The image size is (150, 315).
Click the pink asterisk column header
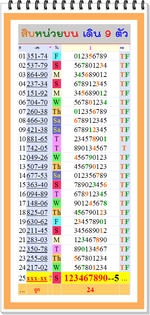point(50,48)
